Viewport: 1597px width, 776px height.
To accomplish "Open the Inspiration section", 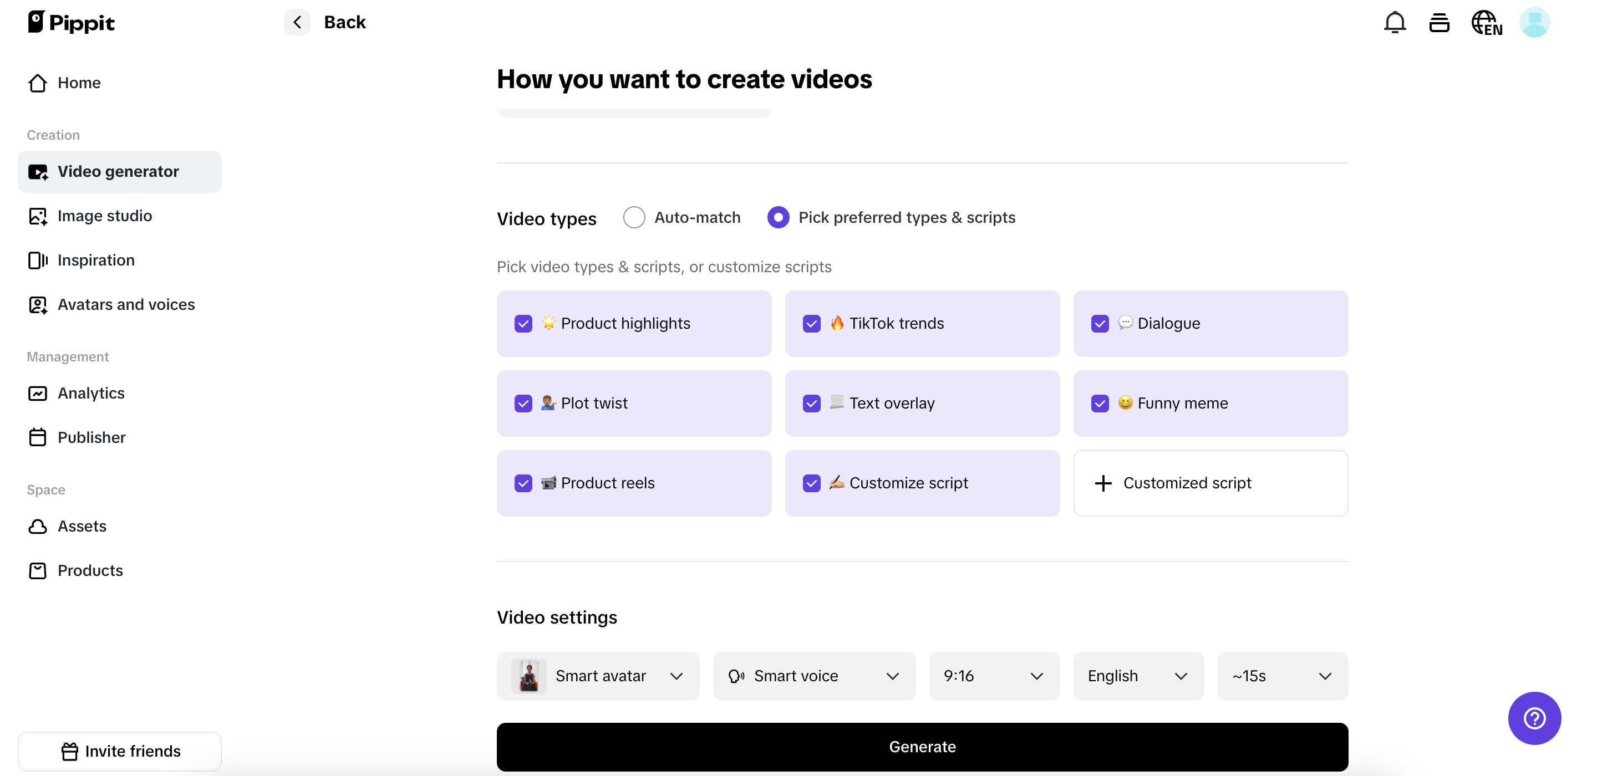I will coord(96,260).
